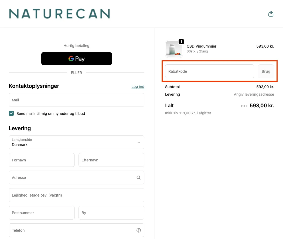Image resolution: width=283 pixels, height=239 pixels.
Task: Click the Efternavn field
Action: click(x=111, y=160)
